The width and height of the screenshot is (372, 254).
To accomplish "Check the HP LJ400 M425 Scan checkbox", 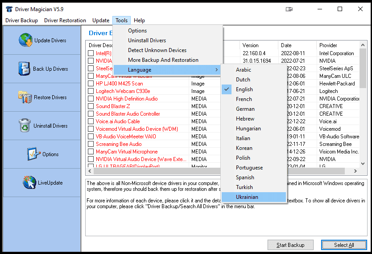I will (x=91, y=84).
